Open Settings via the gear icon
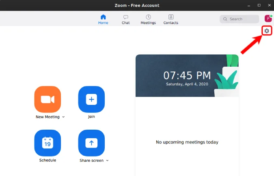Image resolution: width=274 pixels, height=176 pixels. (267, 31)
